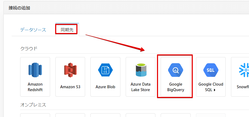Click the Azure Data Lake Store label
The height and width of the screenshot is (117, 249).
click(x=141, y=87)
